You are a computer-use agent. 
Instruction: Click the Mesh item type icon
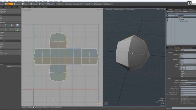179,17
